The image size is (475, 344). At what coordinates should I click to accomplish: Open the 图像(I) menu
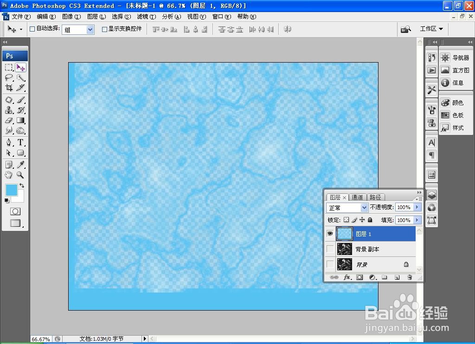[71, 17]
